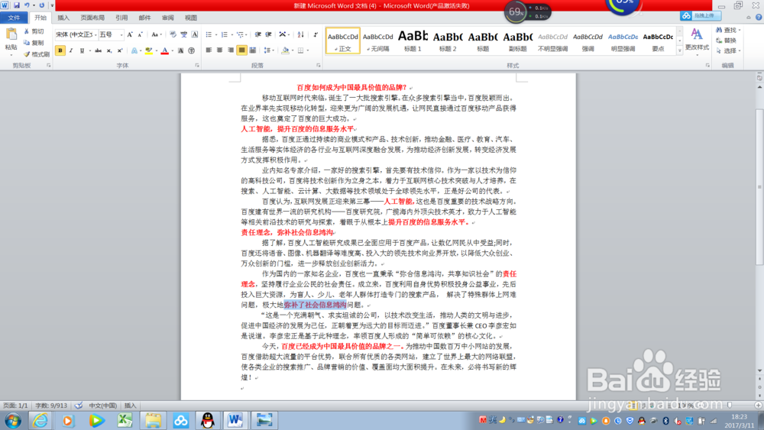Click the Cut (剪切) scissors icon
Viewport: 764px width, 430px height.
pyautogui.click(x=27, y=31)
